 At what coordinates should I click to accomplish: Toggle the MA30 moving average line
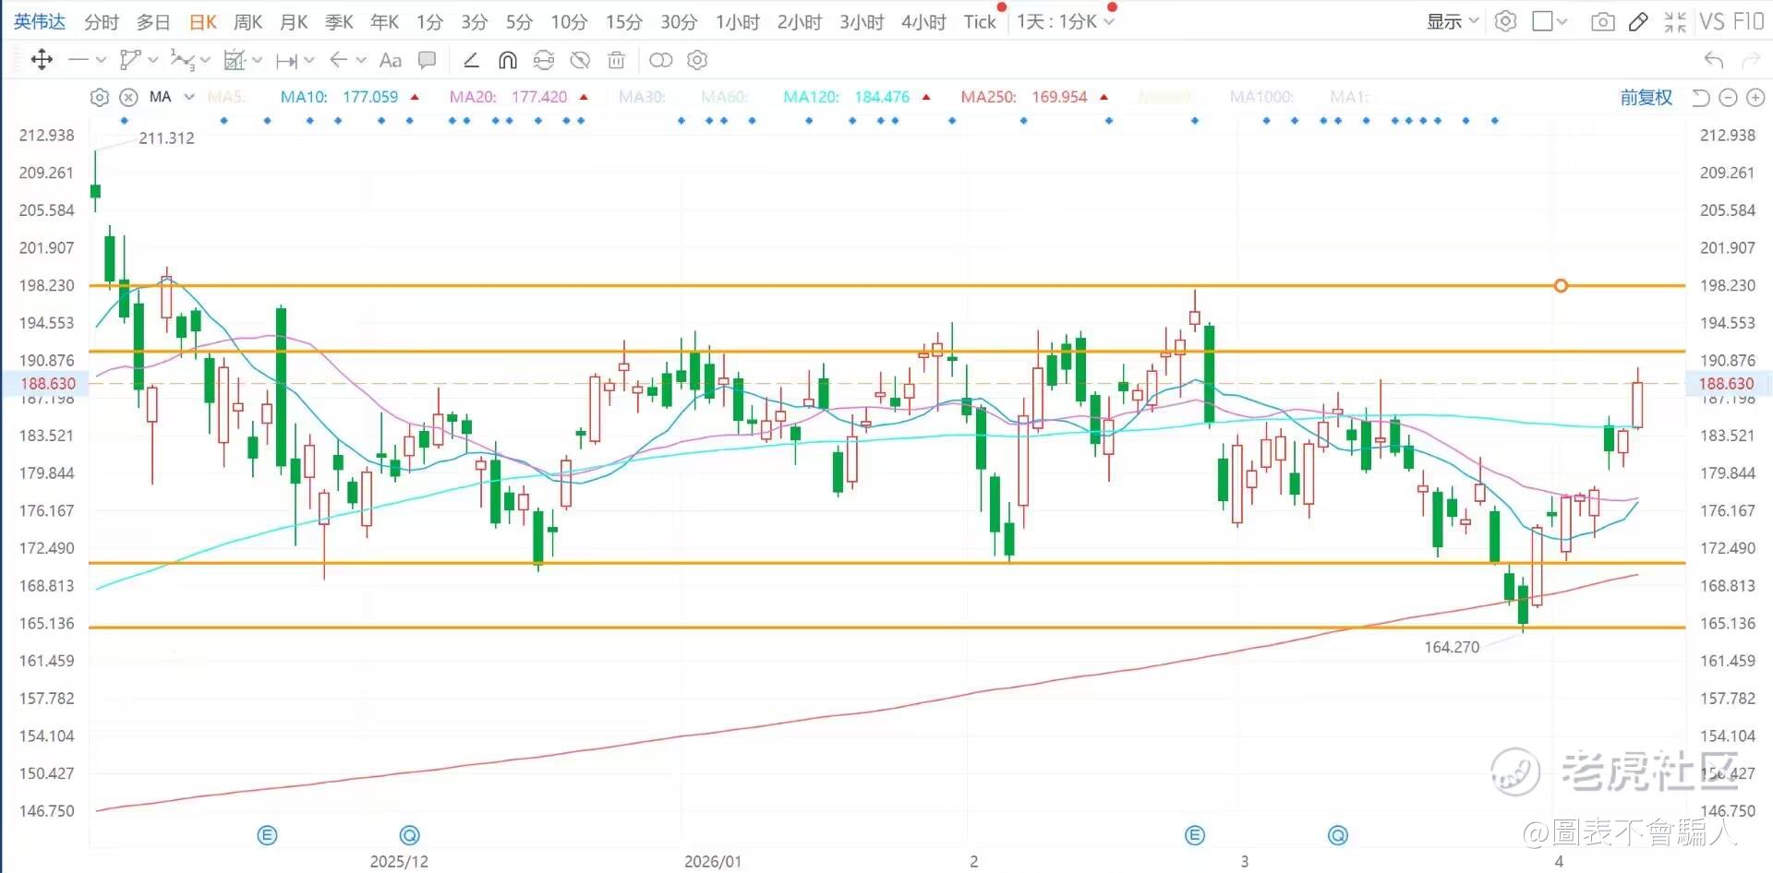(642, 97)
